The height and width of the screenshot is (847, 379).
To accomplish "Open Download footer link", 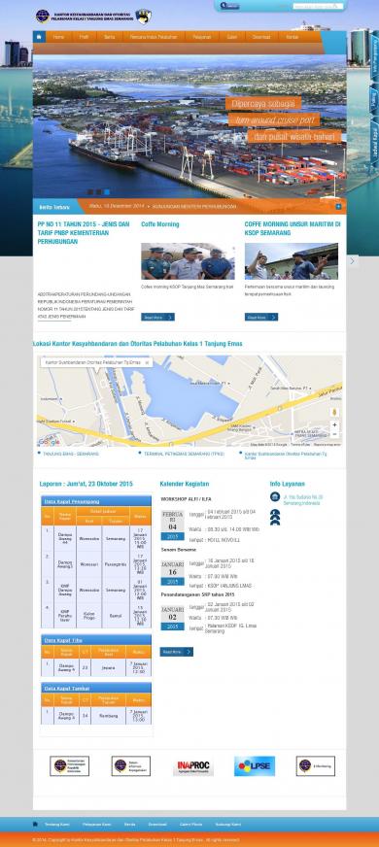I will 157,825.
